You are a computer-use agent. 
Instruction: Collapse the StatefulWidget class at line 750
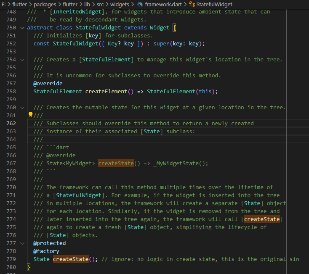point(22,28)
